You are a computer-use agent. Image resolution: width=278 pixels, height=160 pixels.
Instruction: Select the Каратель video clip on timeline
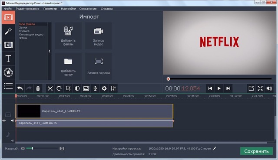click(x=95, y=111)
